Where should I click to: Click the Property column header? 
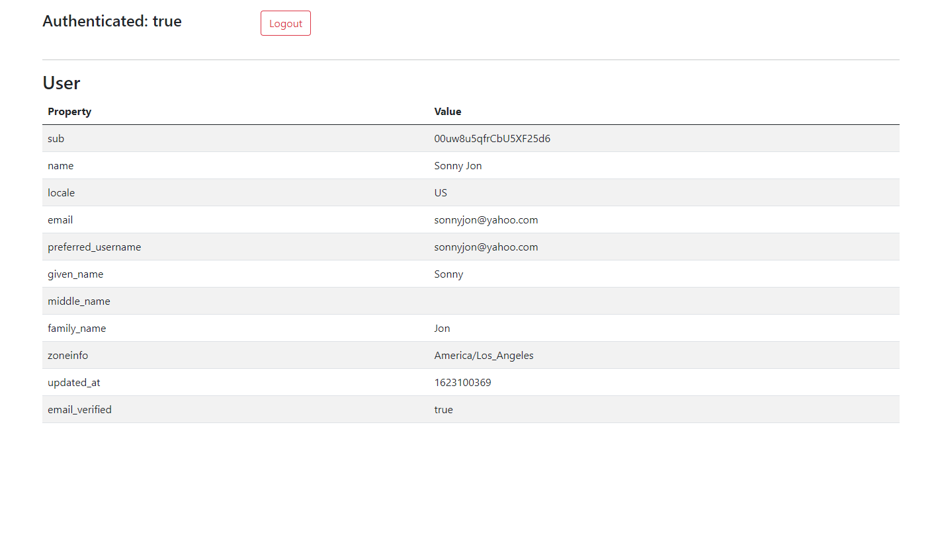69,111
